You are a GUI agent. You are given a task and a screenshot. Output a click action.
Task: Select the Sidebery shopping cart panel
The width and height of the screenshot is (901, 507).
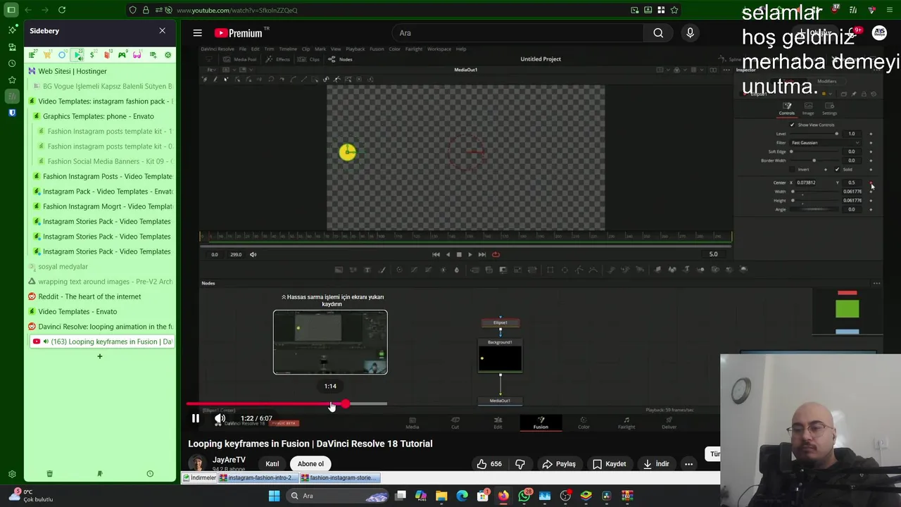[x=47, y=55]
